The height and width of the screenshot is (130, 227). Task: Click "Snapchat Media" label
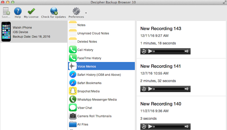[x=88, y=91]
